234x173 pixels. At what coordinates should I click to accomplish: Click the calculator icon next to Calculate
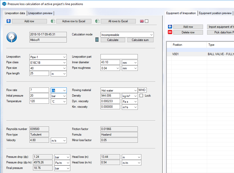(x=97, y=40)
